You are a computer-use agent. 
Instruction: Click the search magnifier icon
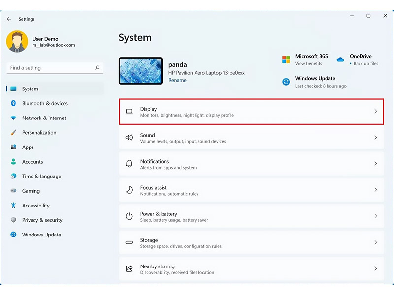pos(97,68)
